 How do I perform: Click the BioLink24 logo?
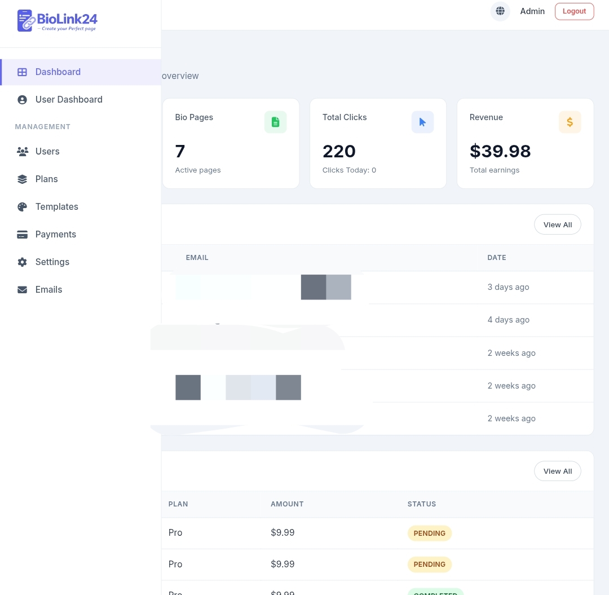[x=58, y=21]
